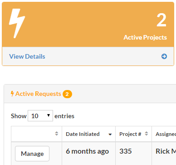This screenshot has width=176, height=165.
Task: Click the sort arrows next to Project #
Action: tap(146, 134)
